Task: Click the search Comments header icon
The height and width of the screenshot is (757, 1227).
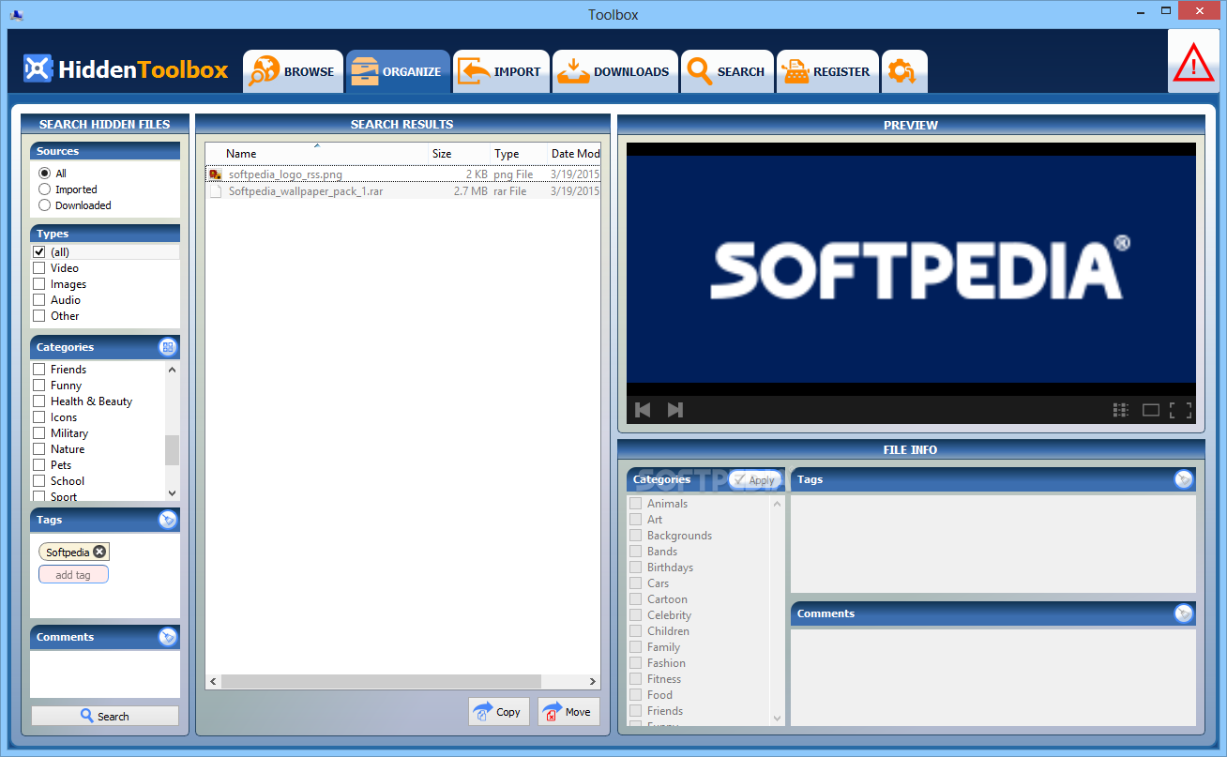Action: (168, 637)
